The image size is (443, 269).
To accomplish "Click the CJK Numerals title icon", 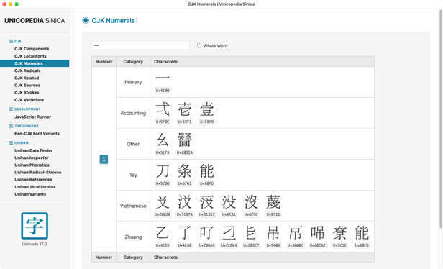I will pyautogui.click(x=86, y=20).
